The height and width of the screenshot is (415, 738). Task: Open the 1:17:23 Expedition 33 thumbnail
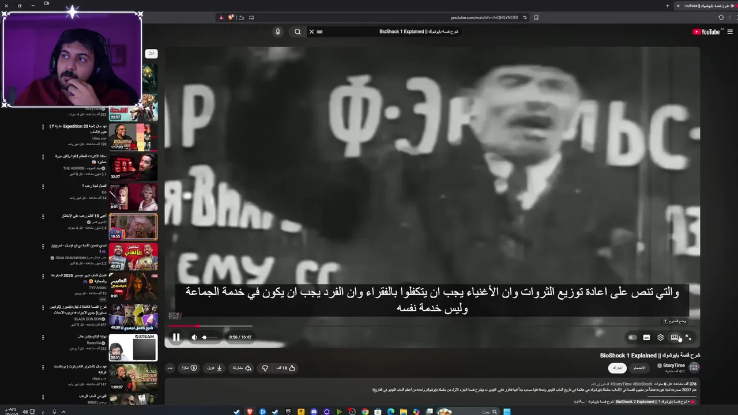coord(133,137)
